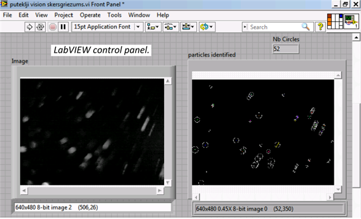Click the particles identified display's scroll right arrow
This screenshot has height=219, width=361.
330,197
